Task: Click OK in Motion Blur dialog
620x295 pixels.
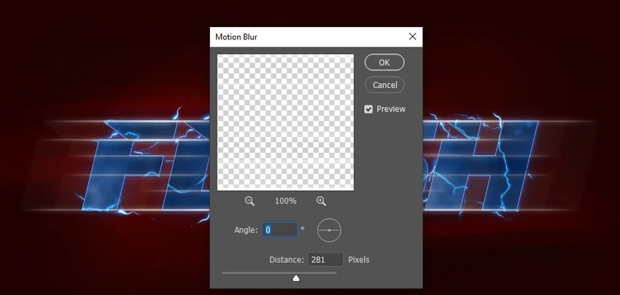Action: click(384, 63)
